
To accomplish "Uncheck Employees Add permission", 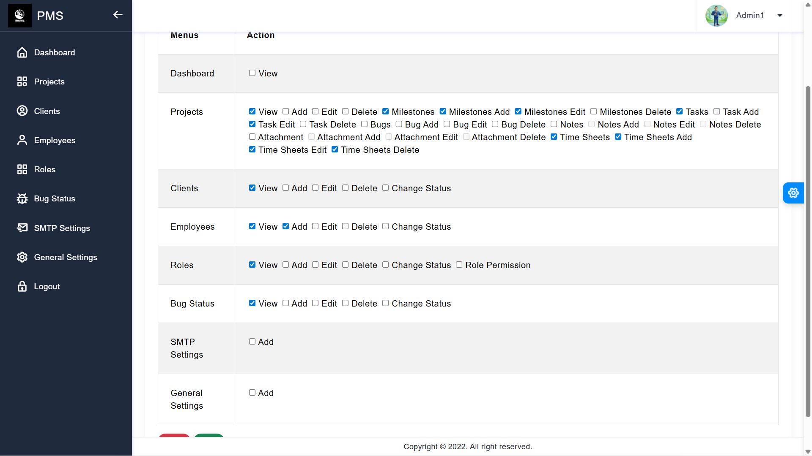I will (x=286, y=226).
